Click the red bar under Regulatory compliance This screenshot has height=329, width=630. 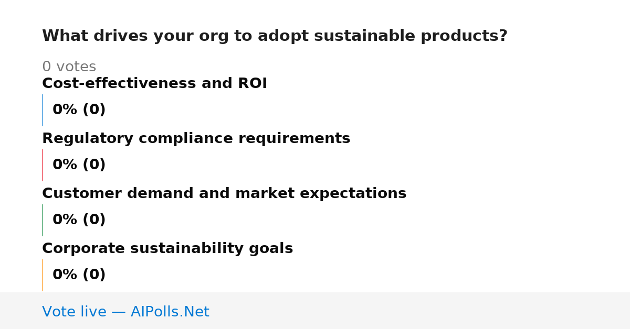click(42, 165)
